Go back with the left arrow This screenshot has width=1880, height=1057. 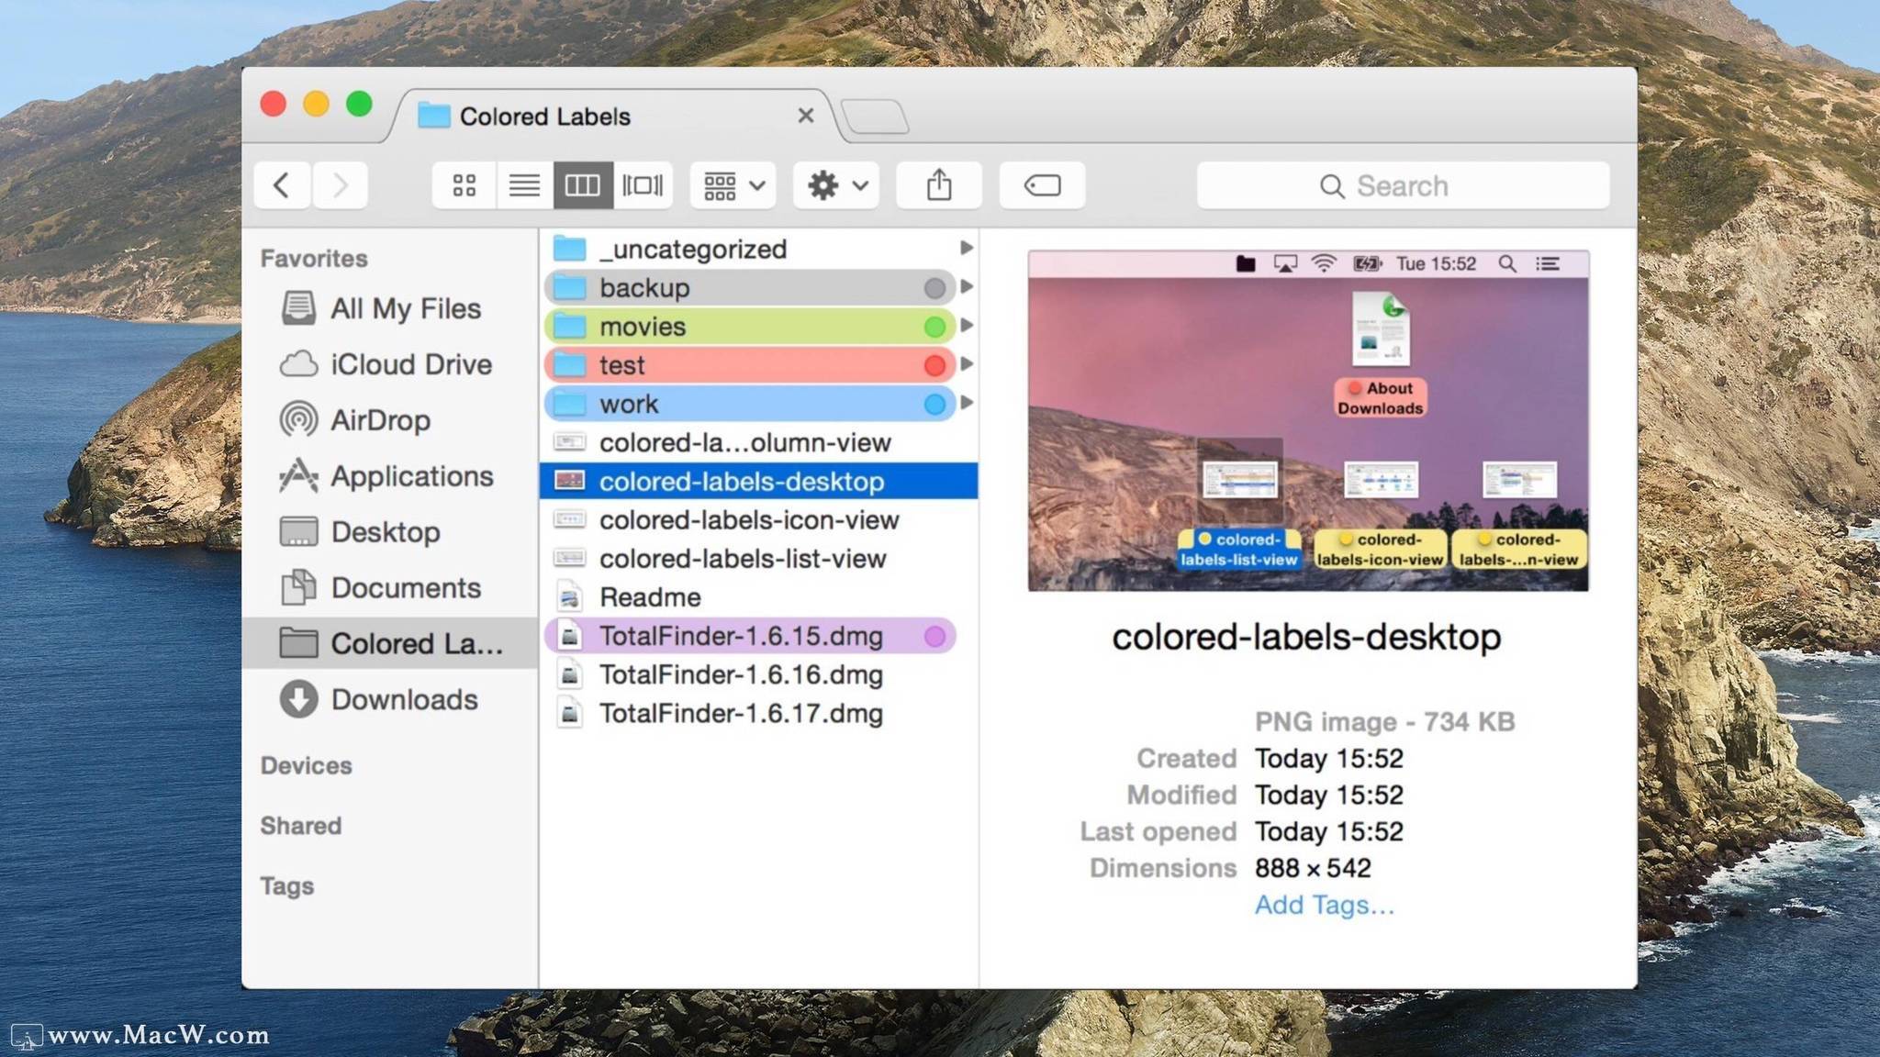[282, 186]
